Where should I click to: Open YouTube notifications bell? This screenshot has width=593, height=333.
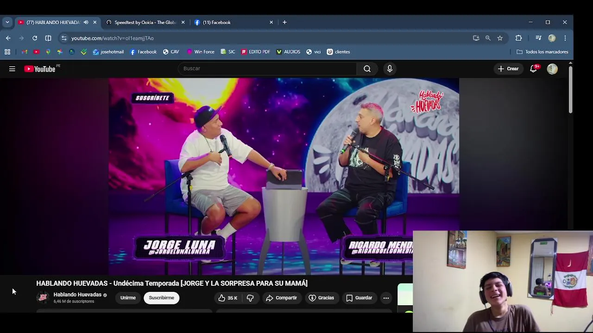coord(534,69)
